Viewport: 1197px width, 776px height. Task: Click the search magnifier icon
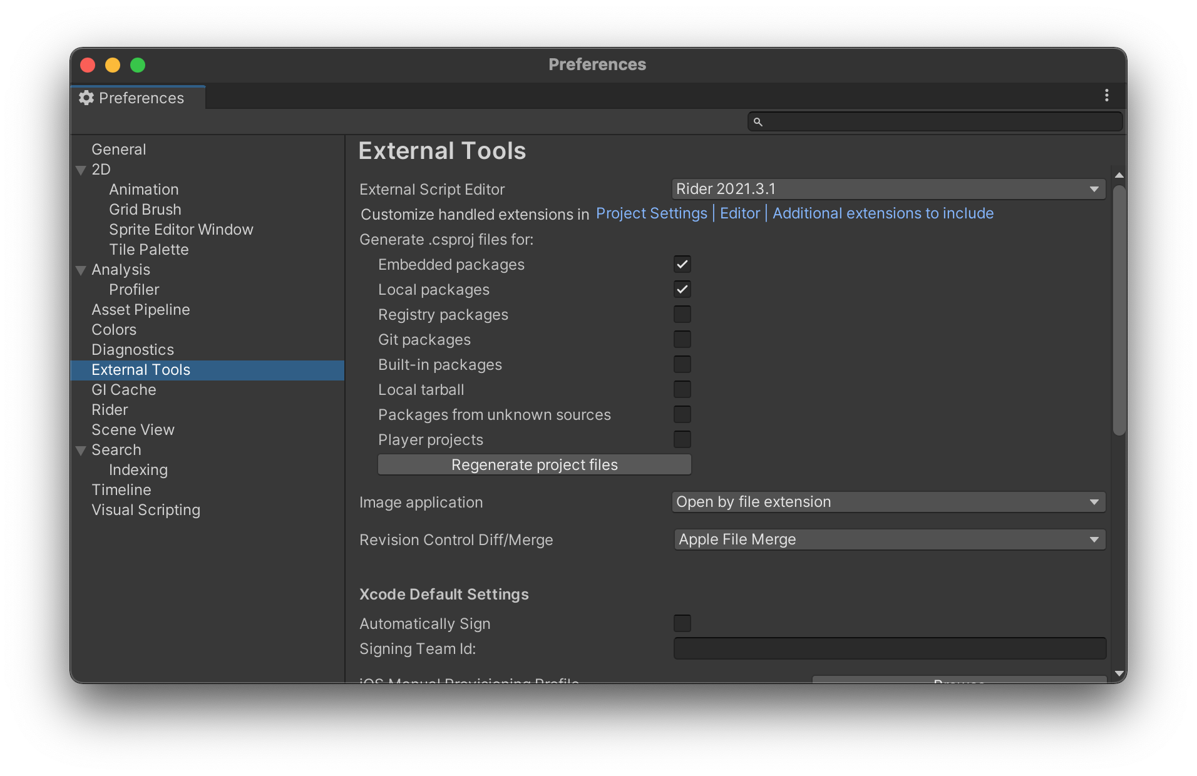[x=758, y=122]
